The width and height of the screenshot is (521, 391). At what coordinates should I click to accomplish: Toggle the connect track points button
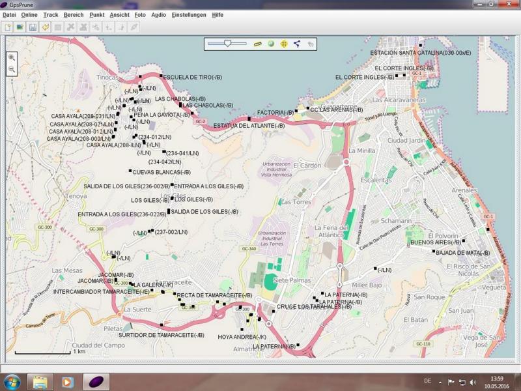(297, 44)
